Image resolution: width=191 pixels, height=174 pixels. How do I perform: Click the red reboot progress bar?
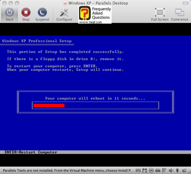[49, 106]
